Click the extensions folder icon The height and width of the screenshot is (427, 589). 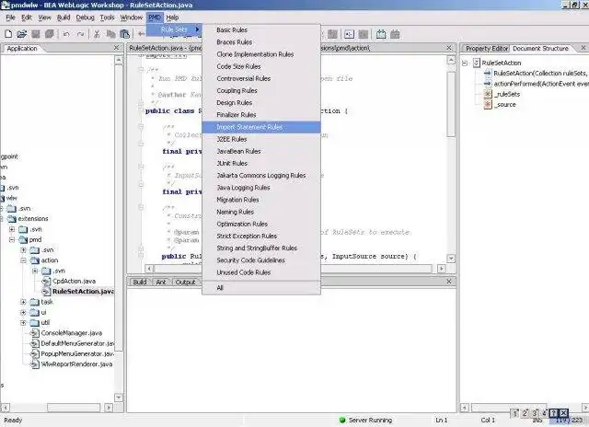point(12,219)
